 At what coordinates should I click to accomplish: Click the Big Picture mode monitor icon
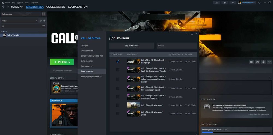(x=259, y=3)
